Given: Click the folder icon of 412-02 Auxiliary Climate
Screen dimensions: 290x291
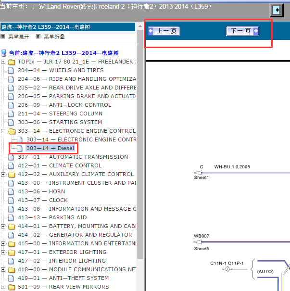Looking at the screenshot, I should pyautogui.click(x=12, y=175).
